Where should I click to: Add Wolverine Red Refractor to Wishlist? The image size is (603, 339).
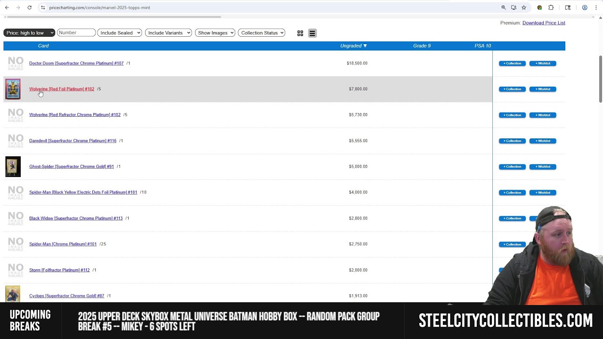543,115
